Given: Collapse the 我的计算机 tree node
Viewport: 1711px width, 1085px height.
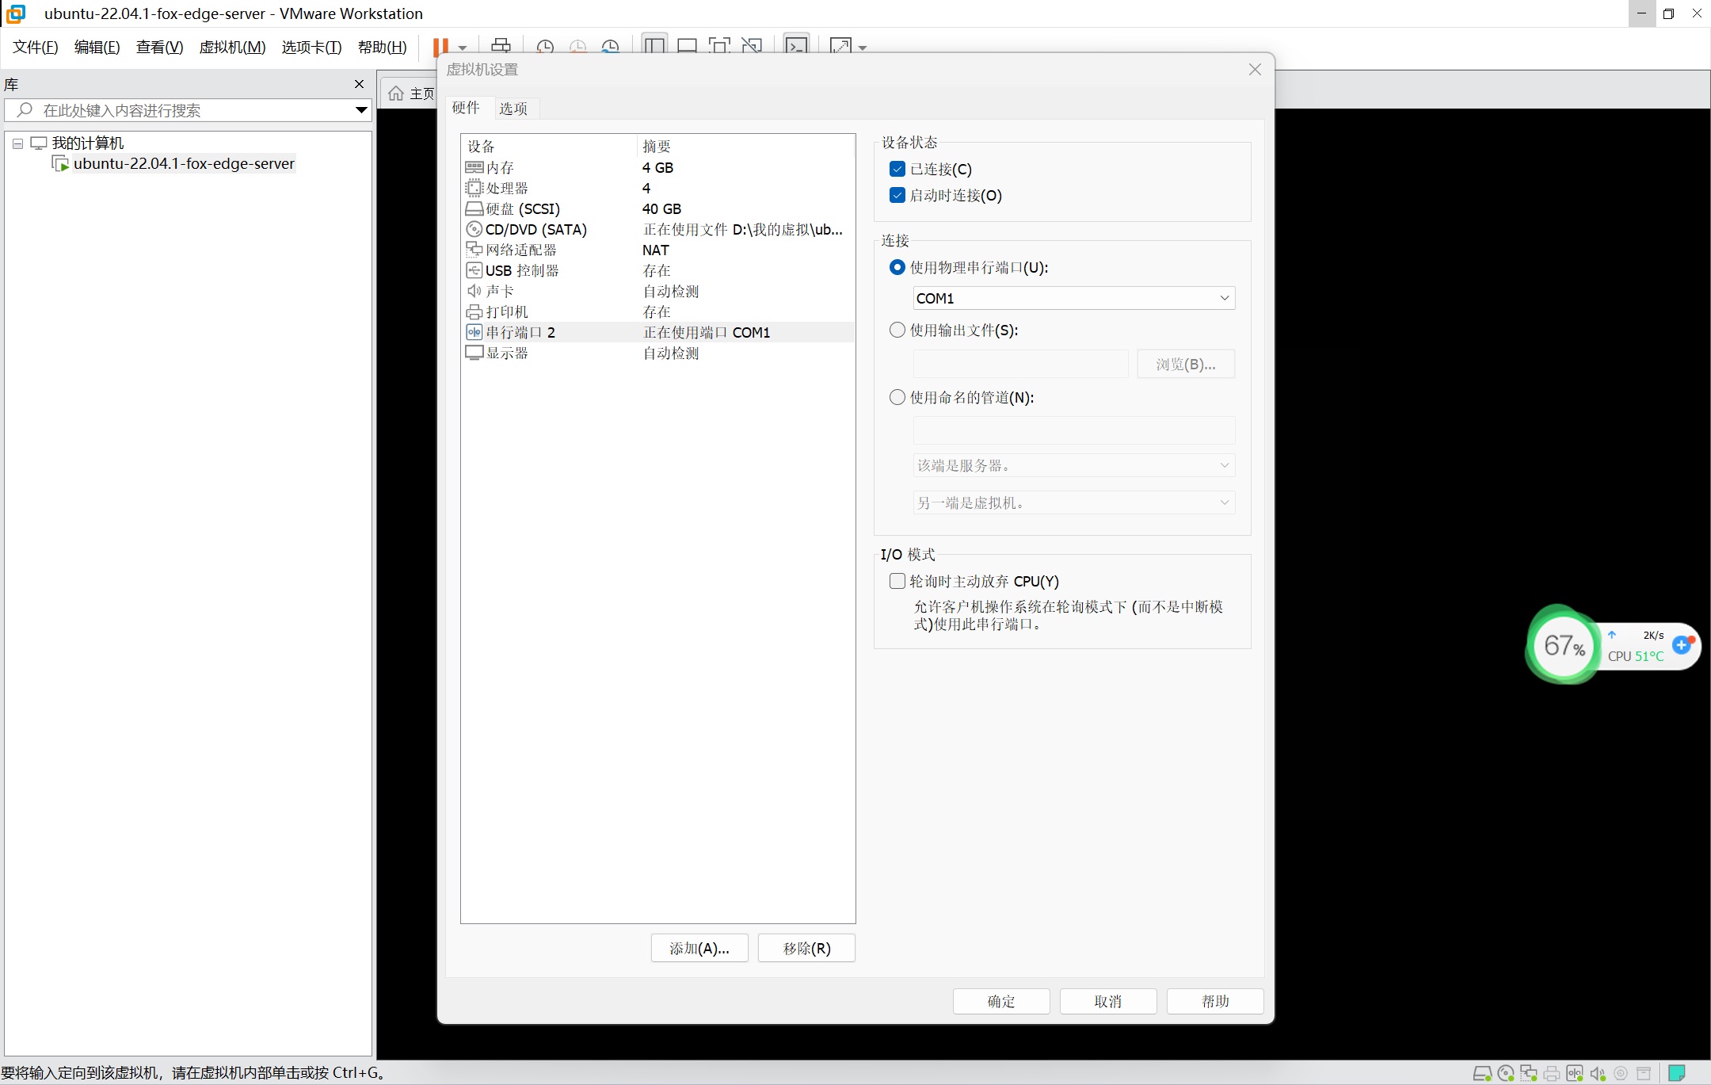Looking at the screenshot, I should coord(17,143).
